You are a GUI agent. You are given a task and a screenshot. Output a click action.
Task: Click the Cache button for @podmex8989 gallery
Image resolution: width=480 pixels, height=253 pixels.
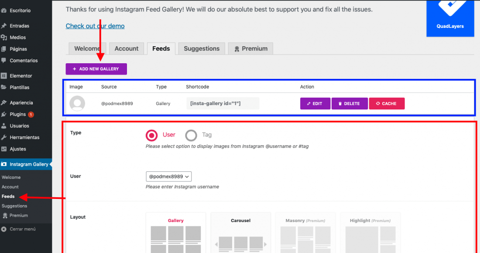[x=387, y=104]
